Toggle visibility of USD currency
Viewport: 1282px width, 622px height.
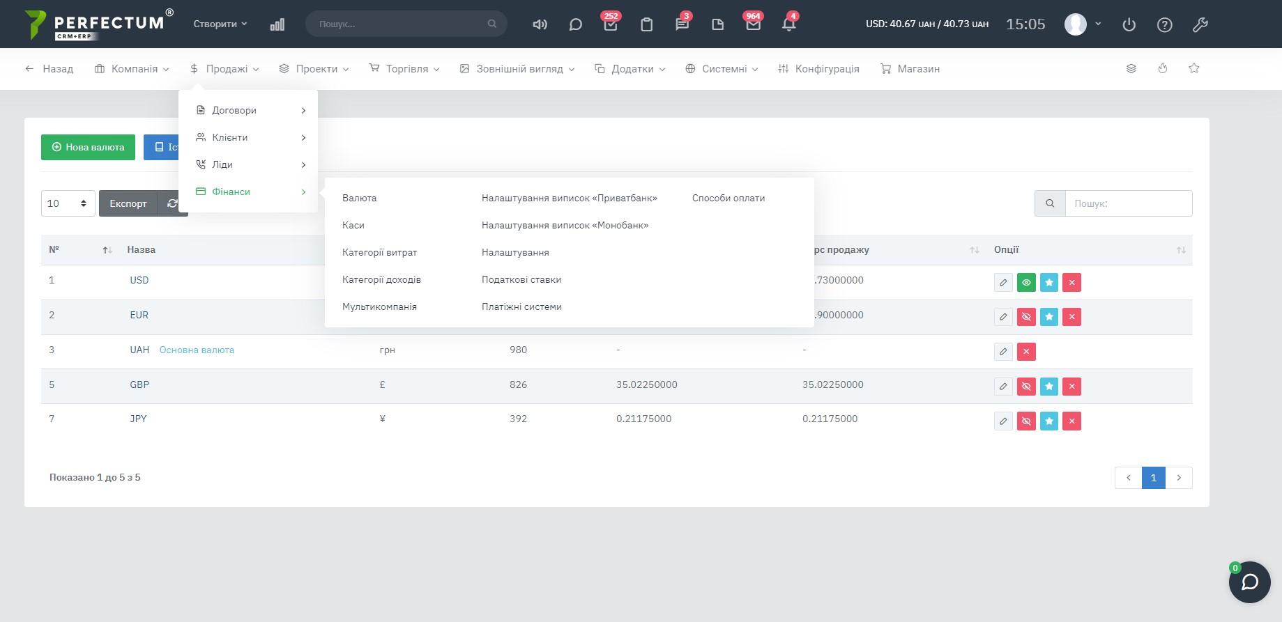coord(1026,283)
